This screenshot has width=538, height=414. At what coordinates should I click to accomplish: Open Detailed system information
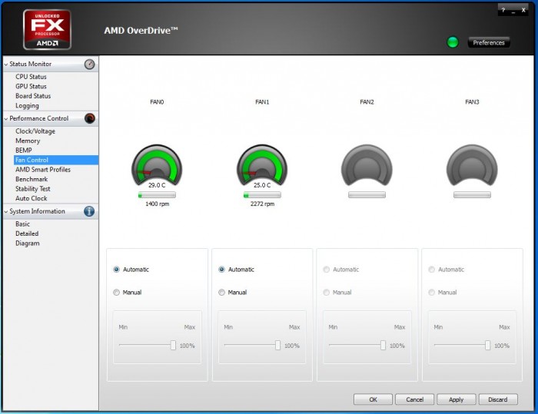[27, 233]
